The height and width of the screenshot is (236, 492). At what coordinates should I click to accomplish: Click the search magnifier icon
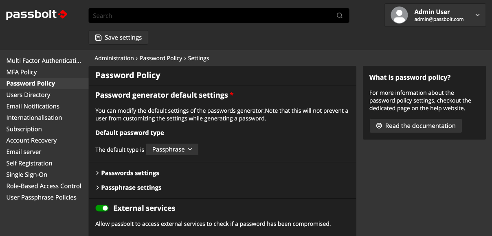tap(340, 15)
